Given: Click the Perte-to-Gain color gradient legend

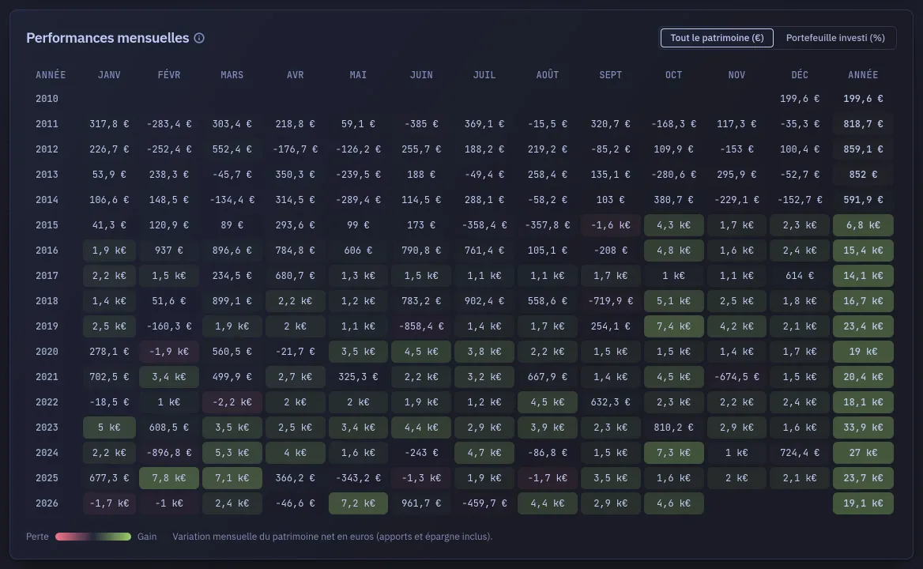Looking at the screenshot, I should click(93, 537).
